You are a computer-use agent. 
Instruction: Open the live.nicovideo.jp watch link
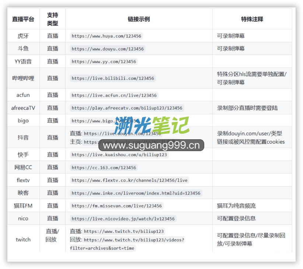(x=123, y=219)
